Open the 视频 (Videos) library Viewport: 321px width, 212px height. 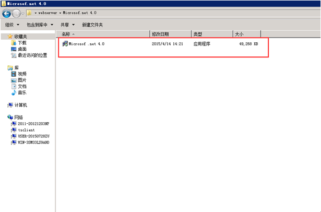[22, 74]
